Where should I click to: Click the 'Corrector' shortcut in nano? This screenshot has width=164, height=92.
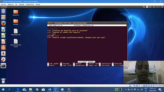click(104, 65)
